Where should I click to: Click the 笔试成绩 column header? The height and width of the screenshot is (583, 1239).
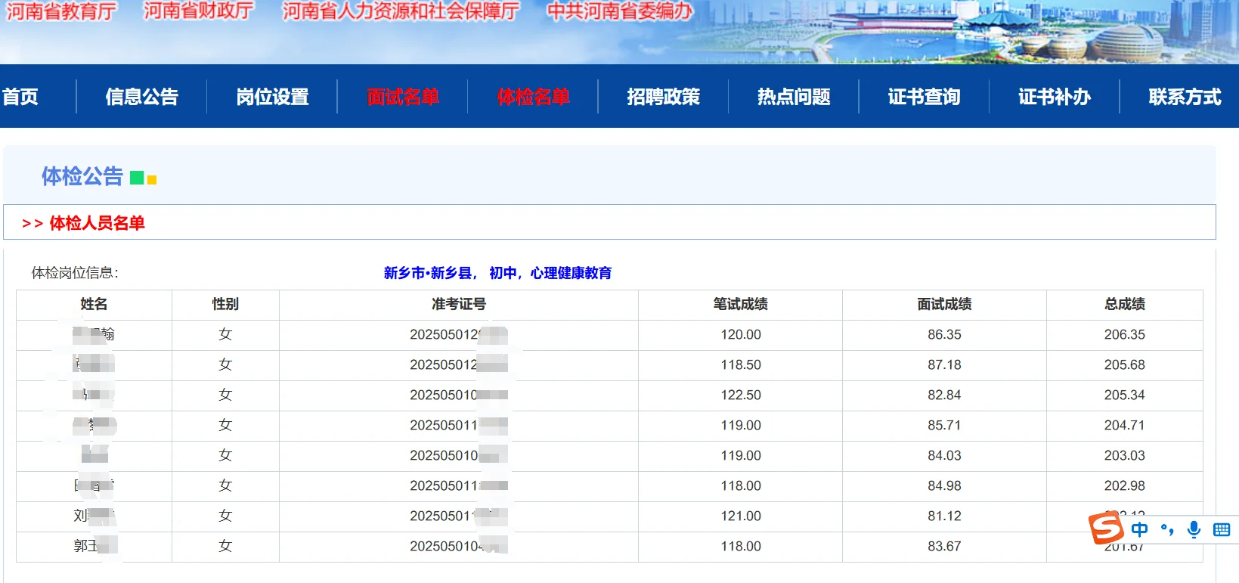(x=741, y=304)
